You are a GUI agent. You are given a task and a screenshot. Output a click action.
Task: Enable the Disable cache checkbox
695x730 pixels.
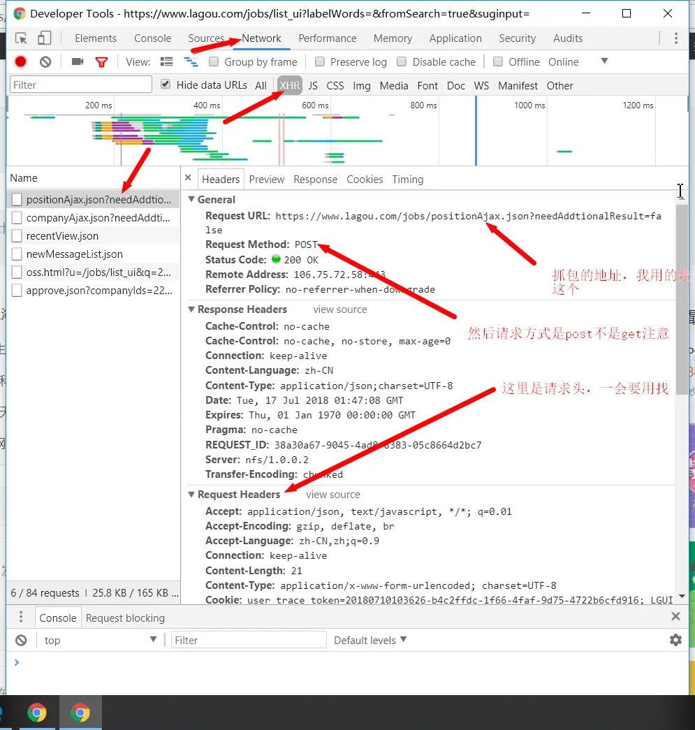coord(402,61)
